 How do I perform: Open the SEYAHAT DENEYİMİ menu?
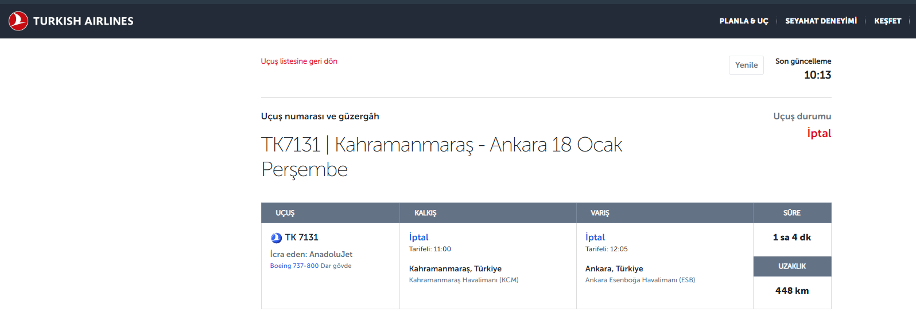pos(821,21)
